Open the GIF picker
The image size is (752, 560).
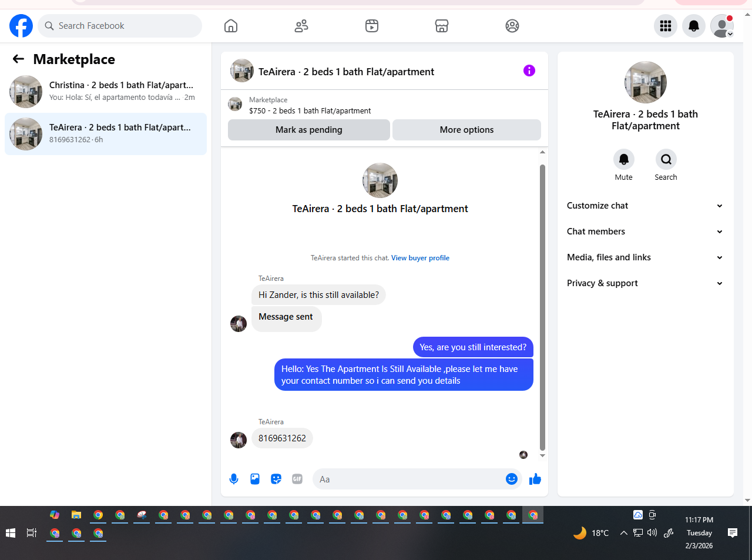(x=297, y=479)
